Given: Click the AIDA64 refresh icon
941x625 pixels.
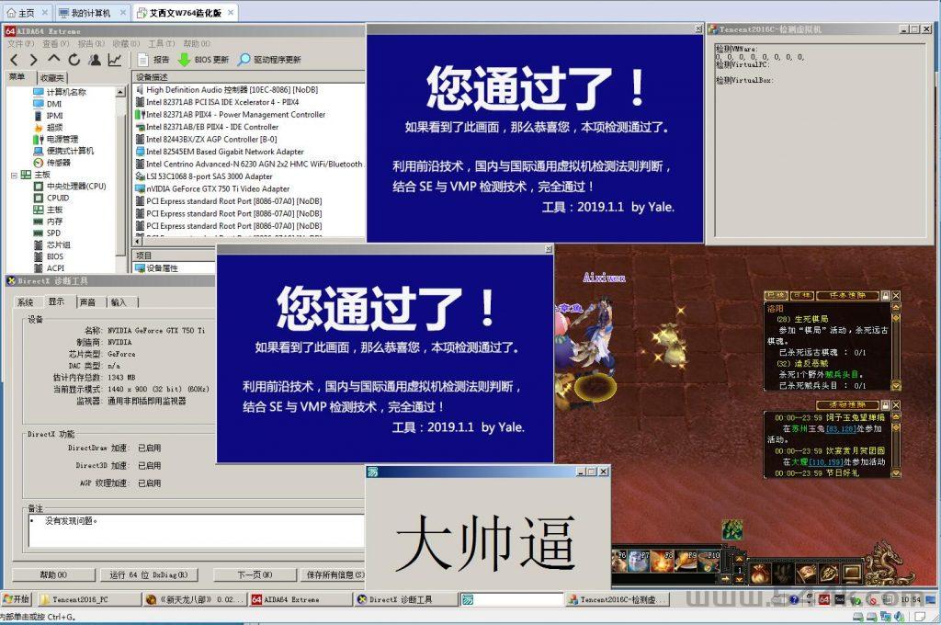Looking at the screenshot, I should 74,60.
